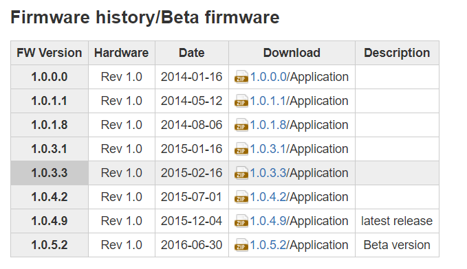Click Rev 1.0 in the 1.0.4.9 row
The width and height of the screenshot is (467, 269).
point(122,222)
